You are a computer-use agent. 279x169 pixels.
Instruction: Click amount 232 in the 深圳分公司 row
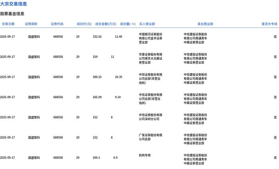[x=95, y=118]
